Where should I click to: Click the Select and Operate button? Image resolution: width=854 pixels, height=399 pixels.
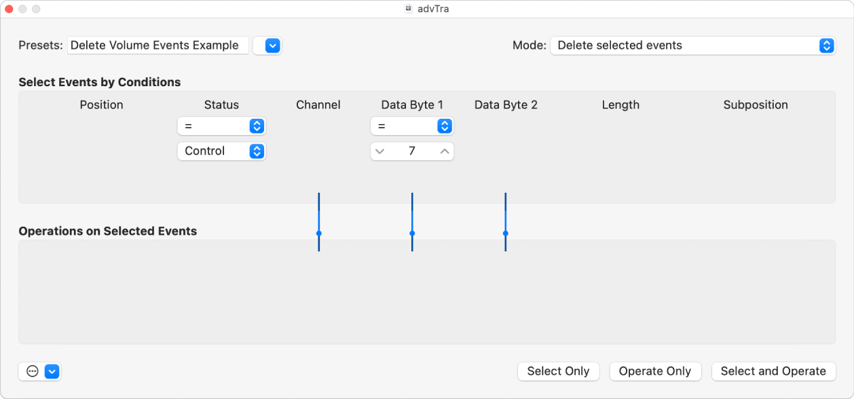773,371
